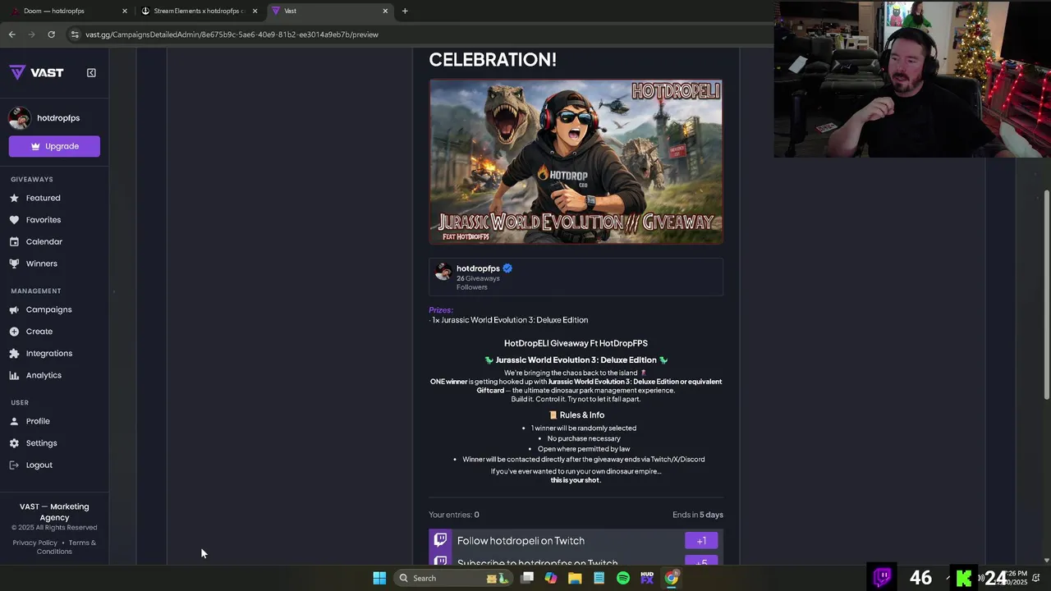Click the Favorites heart icon
Image resolution: width=1051 pixels, height=591 pixels.
point(14,220)
